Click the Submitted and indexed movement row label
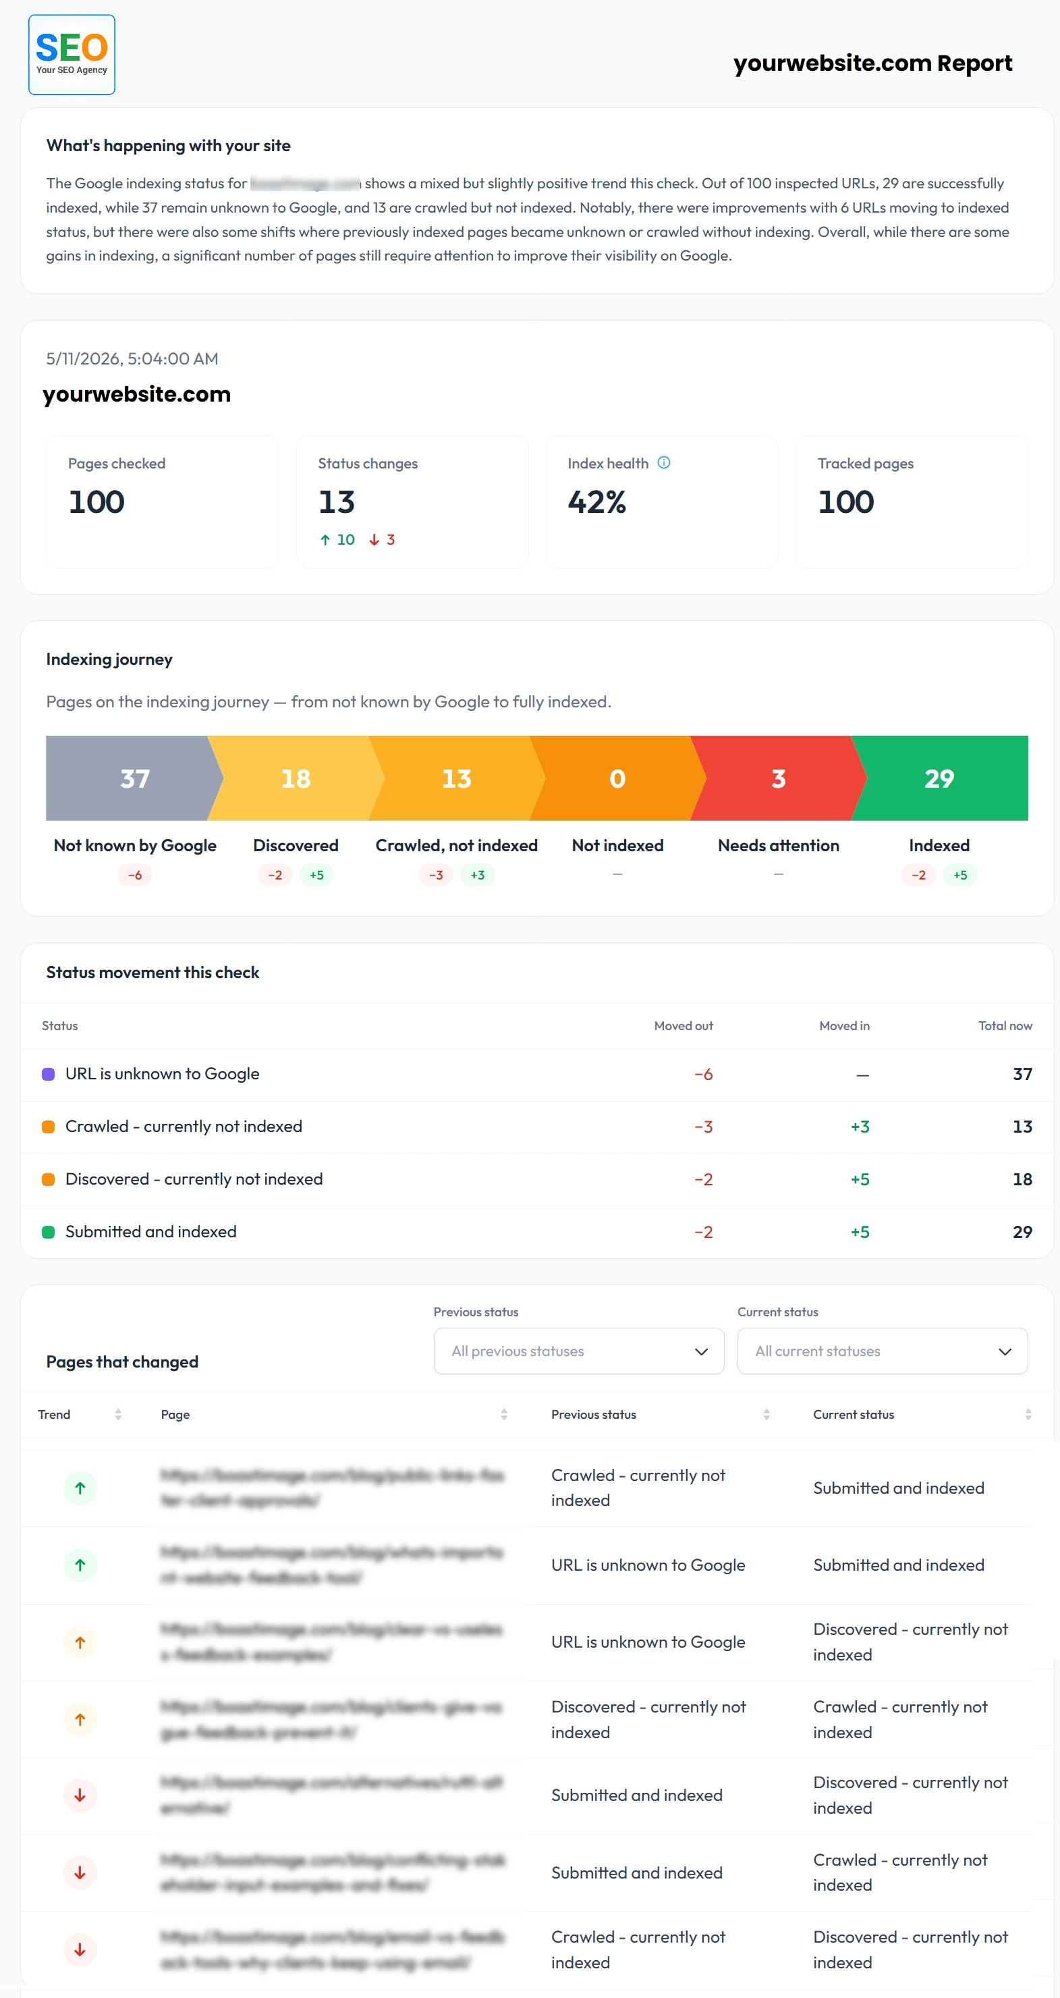The width and height of the screenshot is (1060, 1998). click(x=150, y=1233)
